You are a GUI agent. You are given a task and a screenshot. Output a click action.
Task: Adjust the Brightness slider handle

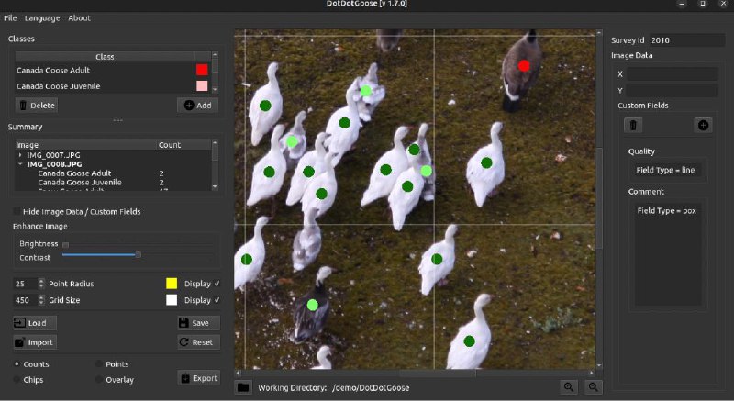click(65, 244)
